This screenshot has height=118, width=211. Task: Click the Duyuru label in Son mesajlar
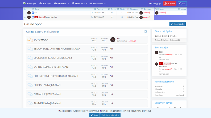(x=165, y=63)
